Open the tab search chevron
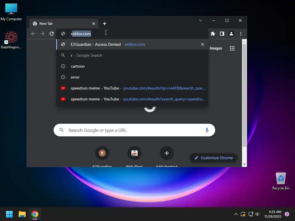Screen dimensions: 295x221 pos(201,20)
